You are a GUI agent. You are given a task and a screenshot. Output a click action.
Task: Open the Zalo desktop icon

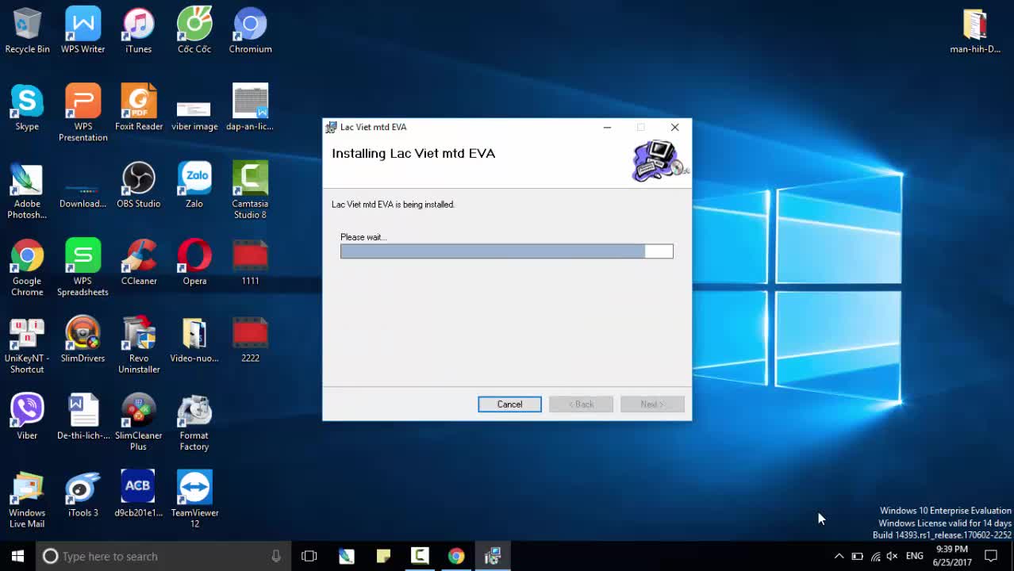coord(194,186)
